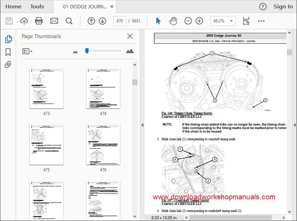Screen dimensions: 297x221
Task: Show the Attachments paperclip panel
Action: (x=8, y=65)
